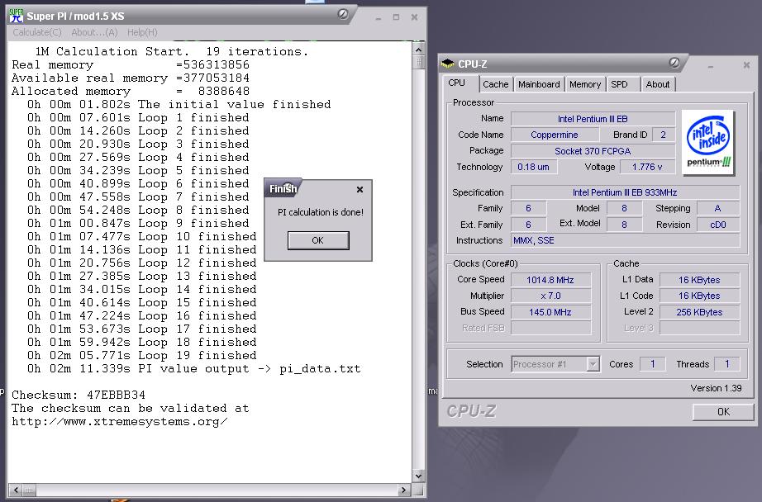Viewport: 762px width, 502px height.
Task: Click the L1 Code value '16 KBytes'
Action: pos(699,296)
